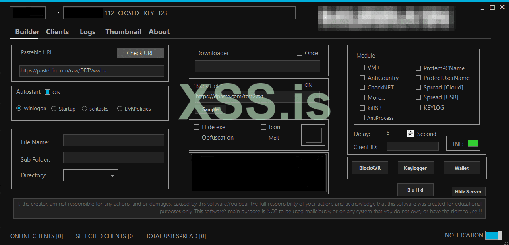509x245 pixels.
Task: Click the Sub Folder input field
Action: coord(113,157)
